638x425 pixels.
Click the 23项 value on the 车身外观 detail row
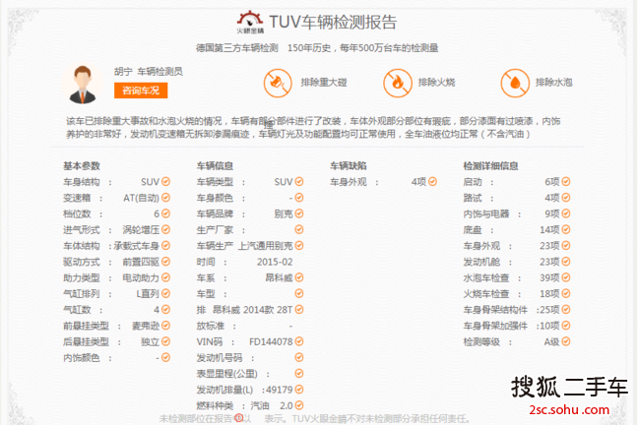pos(549,246)
